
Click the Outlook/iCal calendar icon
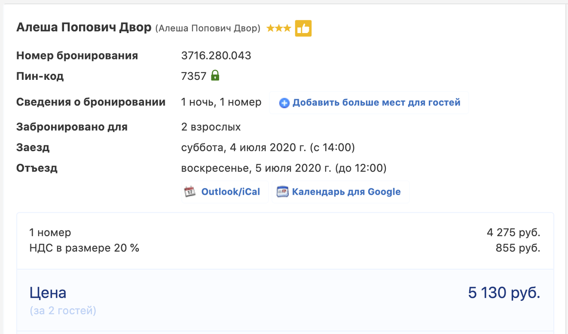[x=190, y=192]
